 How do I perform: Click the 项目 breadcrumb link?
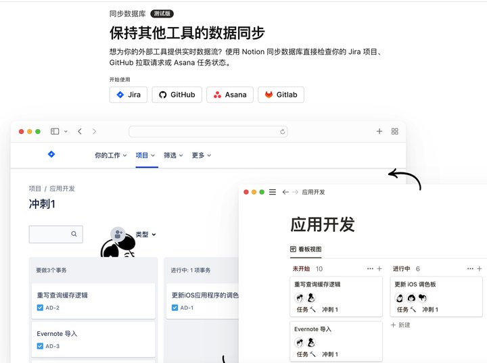point(34,189)
